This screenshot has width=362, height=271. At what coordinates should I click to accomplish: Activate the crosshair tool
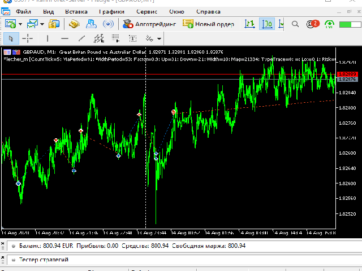27,38
